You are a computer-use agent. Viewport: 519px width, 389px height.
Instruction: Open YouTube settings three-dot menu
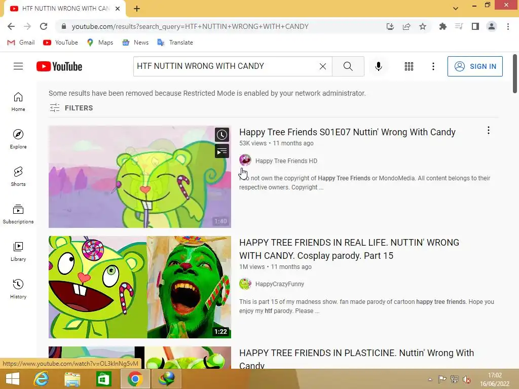433,66
